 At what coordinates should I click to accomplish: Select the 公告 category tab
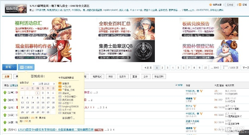click(x=146, y=77)
